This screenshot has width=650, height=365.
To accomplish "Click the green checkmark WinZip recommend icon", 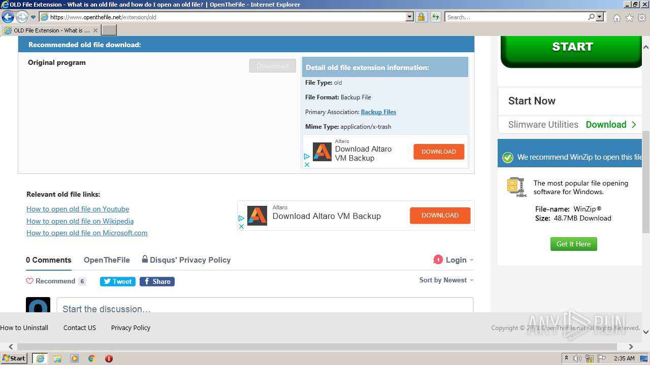I will coord(508,158).
